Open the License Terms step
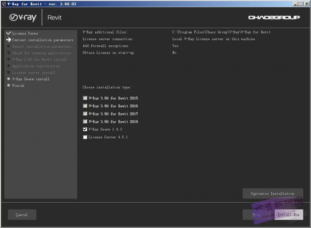The height and width of the screenshot is (228, 311). [x=25, y=33]
